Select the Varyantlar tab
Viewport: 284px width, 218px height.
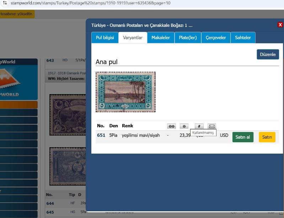pyautogui.click(x=133, y=38)
